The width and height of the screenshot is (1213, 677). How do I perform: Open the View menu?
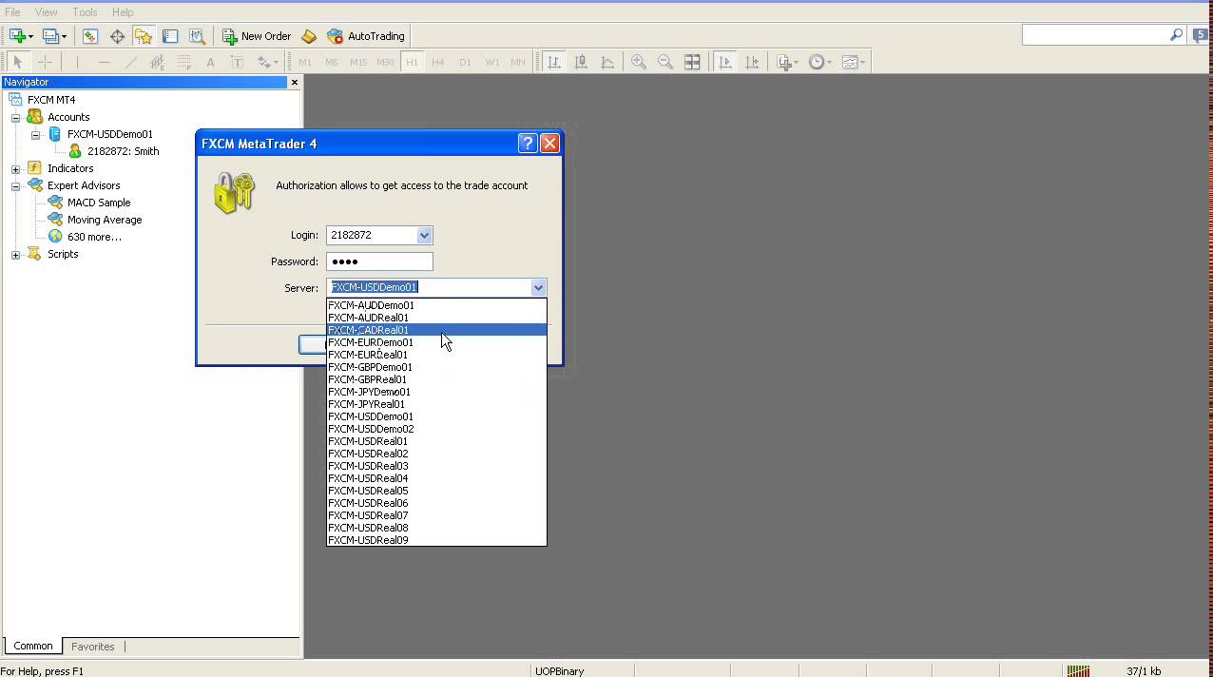point(46,12)
